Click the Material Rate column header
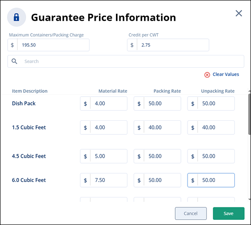The width and height of the screenshot is (251, 225). [x=113, y=91]
